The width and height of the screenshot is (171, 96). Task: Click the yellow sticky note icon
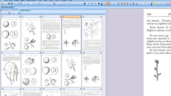tap(156, 3)
